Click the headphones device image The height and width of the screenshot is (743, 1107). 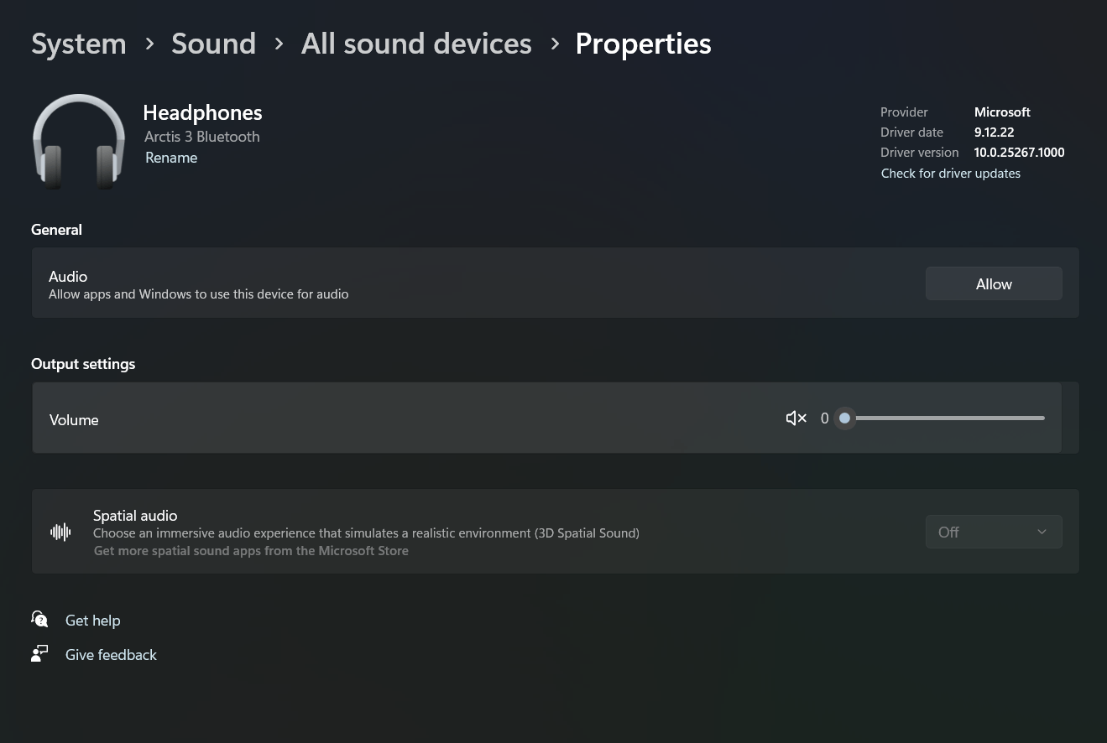click(x=79, y=141)
